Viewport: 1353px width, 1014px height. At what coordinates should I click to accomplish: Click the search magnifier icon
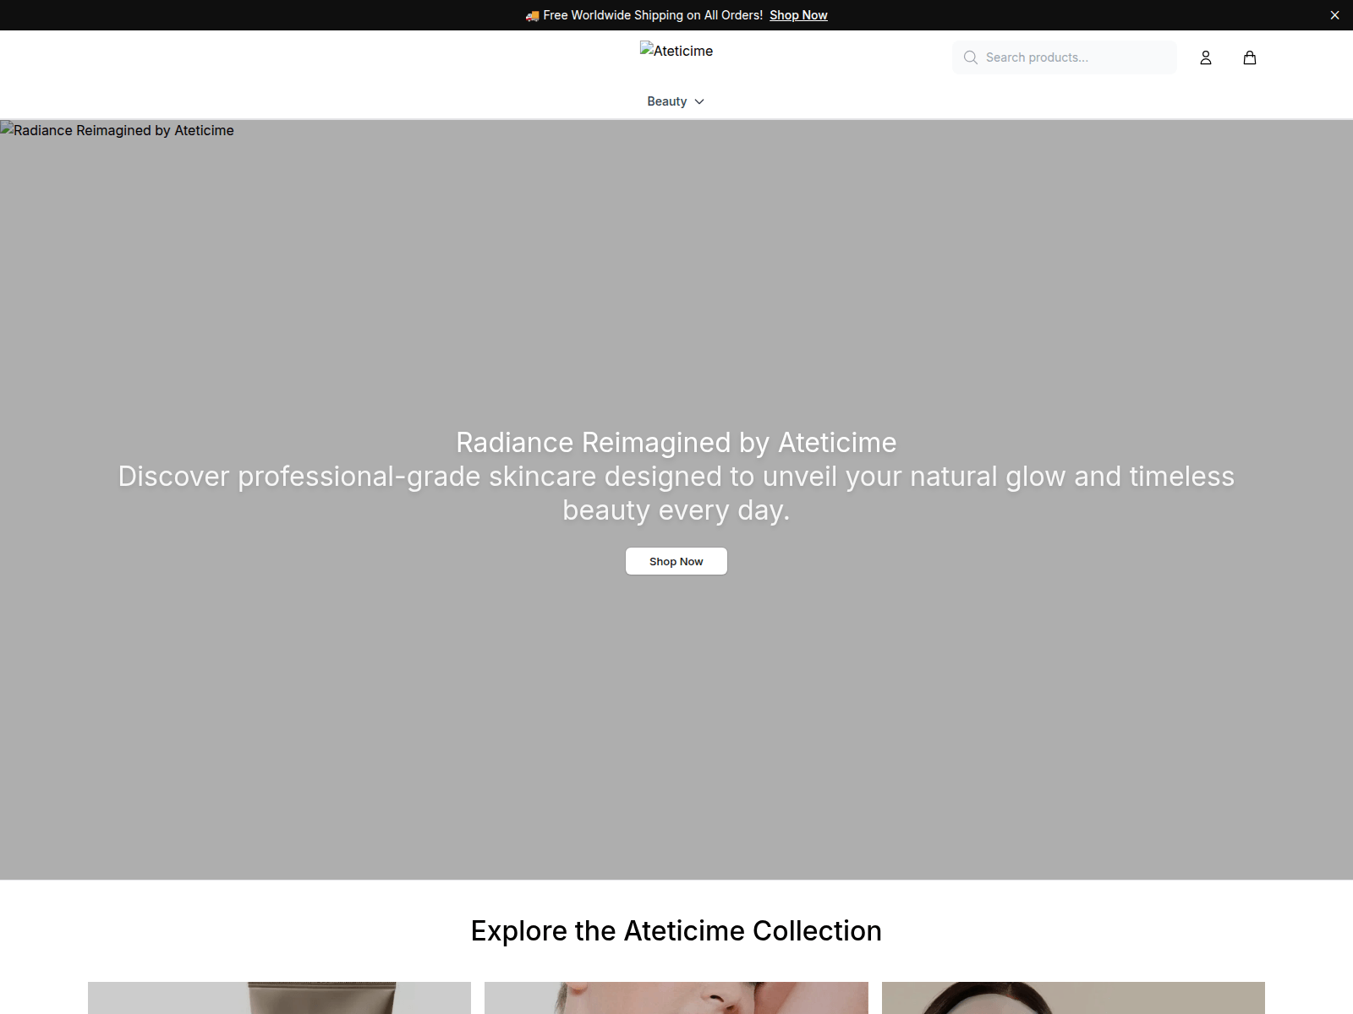(x=971, y=57)
